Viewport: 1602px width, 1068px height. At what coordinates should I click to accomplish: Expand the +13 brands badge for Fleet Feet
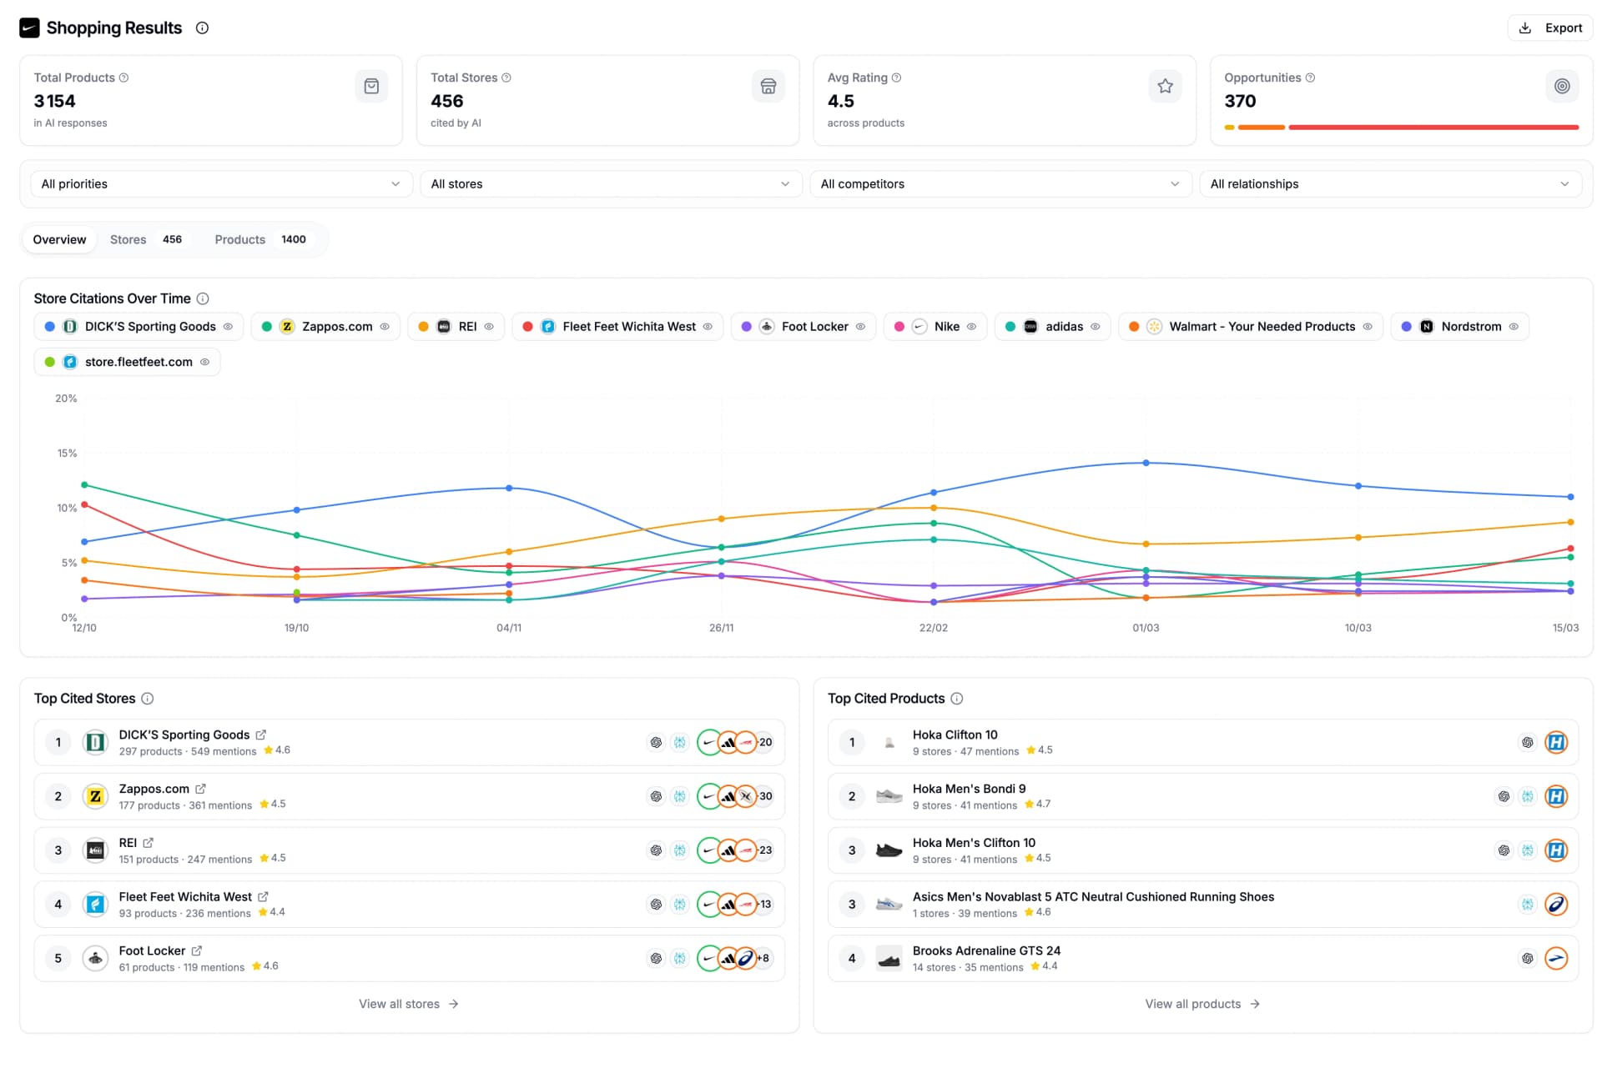765,905
